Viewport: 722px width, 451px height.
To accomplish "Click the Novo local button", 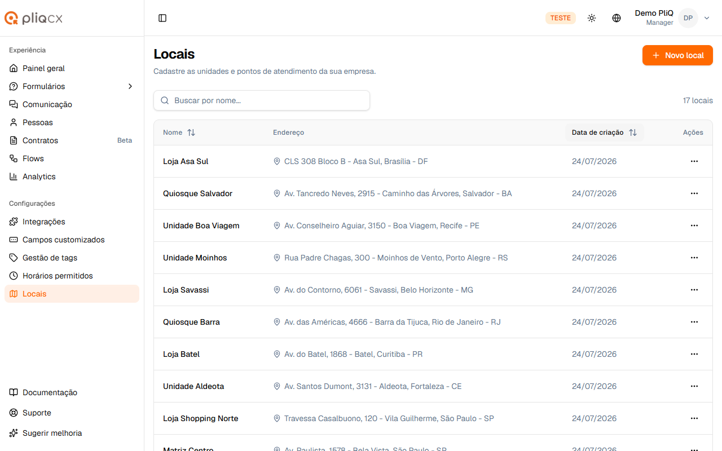I will tap(677, 55).
